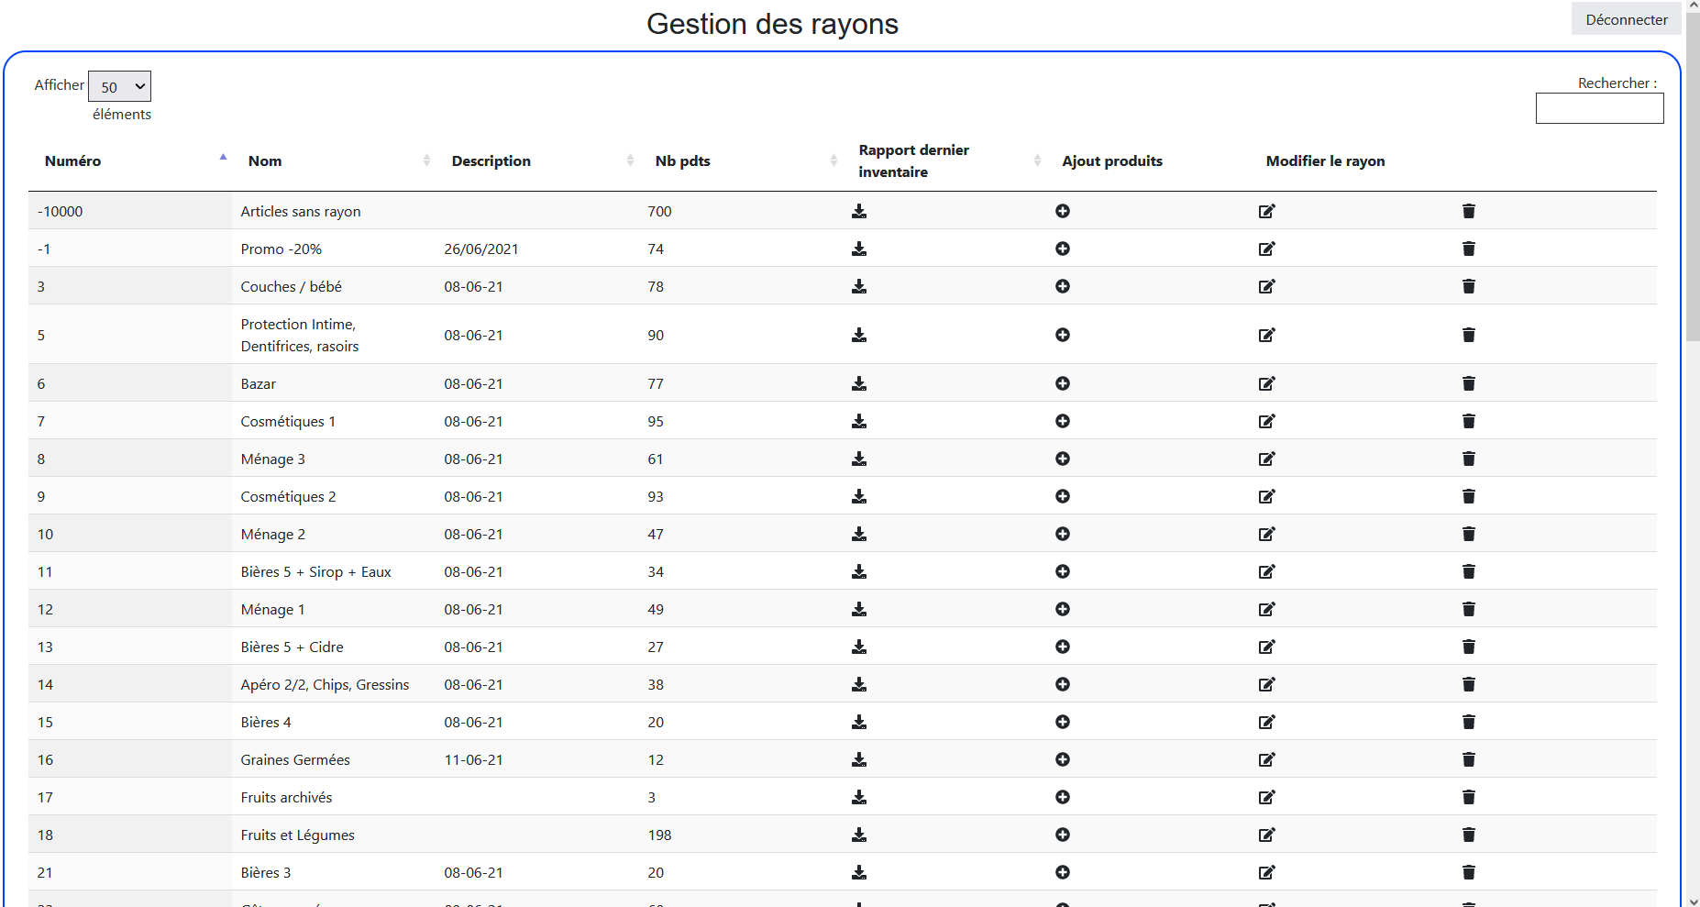Download inventory report for Promo -20%
1700x907 pixels.
pos(859,249)
